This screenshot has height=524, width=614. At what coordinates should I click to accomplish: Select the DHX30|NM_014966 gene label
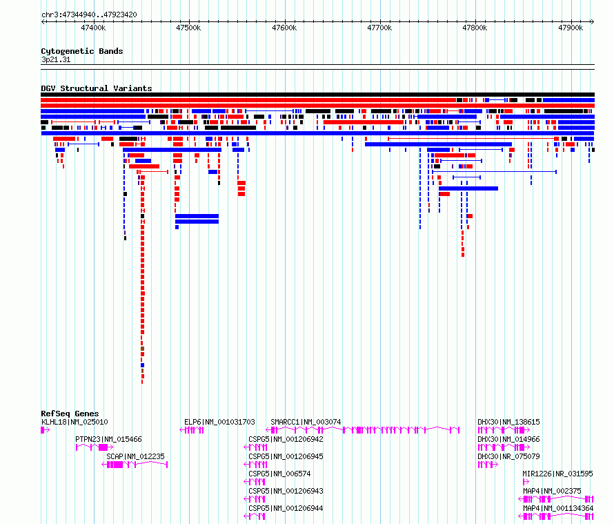click(508, 439)
